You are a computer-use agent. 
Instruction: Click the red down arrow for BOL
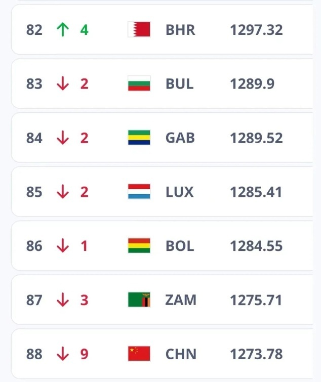pyautogui.click(x=63, y=246)
